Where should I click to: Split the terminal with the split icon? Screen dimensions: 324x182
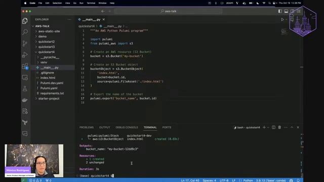273,127
